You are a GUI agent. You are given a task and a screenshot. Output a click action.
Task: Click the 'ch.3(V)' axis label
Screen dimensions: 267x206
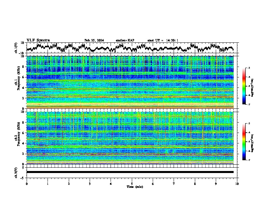click(x=16, y=173)
